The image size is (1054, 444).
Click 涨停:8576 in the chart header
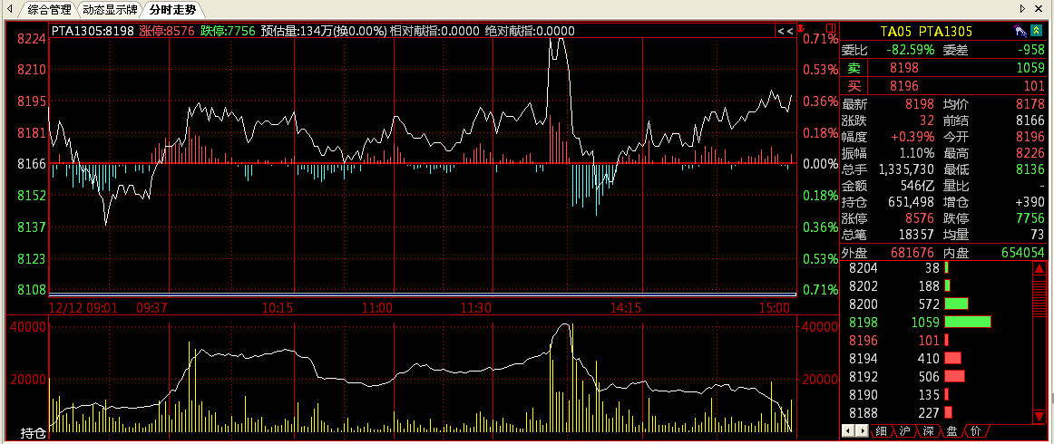pos(167,31)
